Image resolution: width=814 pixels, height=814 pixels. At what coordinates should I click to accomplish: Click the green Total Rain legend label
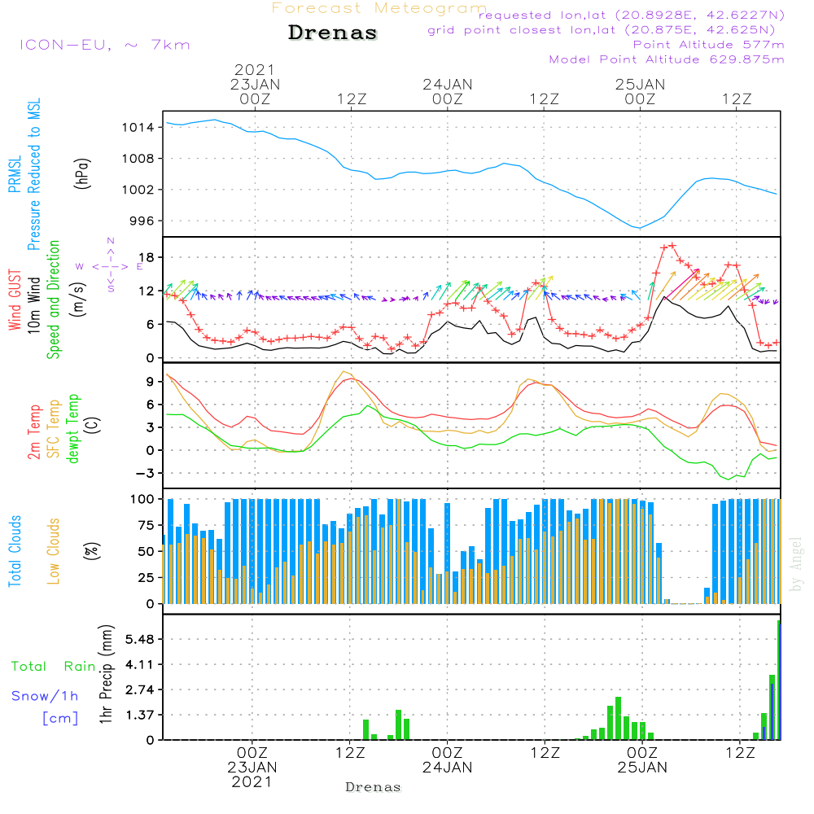coord(53,667)
